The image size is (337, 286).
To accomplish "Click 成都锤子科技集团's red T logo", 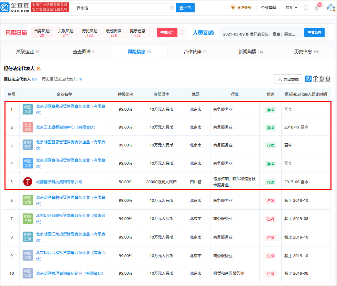I will click(28, 181).
